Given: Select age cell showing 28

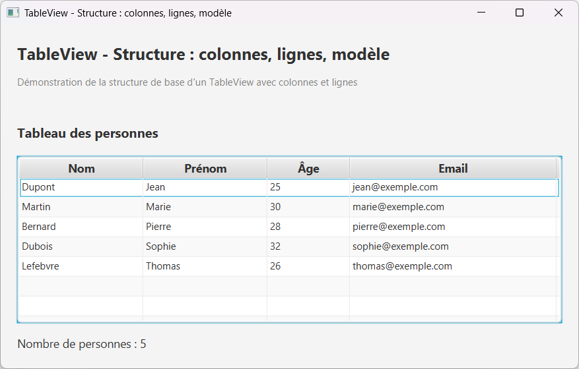Looking at the screenshot, I should (x=308, y=227).
